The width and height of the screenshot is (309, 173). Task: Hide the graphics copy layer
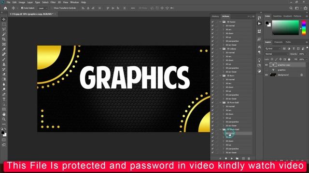tap(267, 65)
